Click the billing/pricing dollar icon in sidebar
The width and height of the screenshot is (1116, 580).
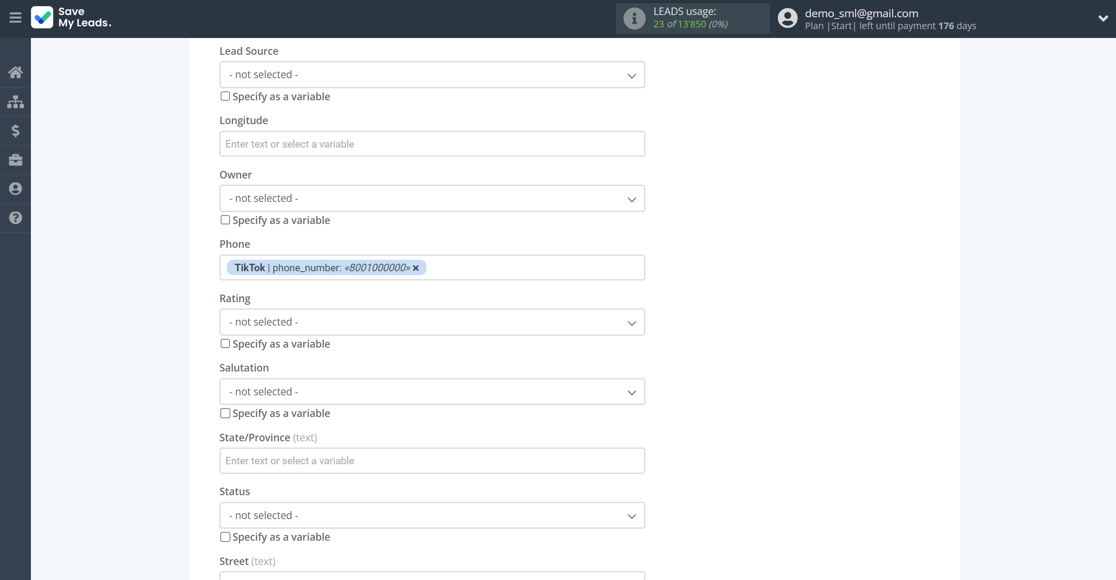tap(15, 132)
